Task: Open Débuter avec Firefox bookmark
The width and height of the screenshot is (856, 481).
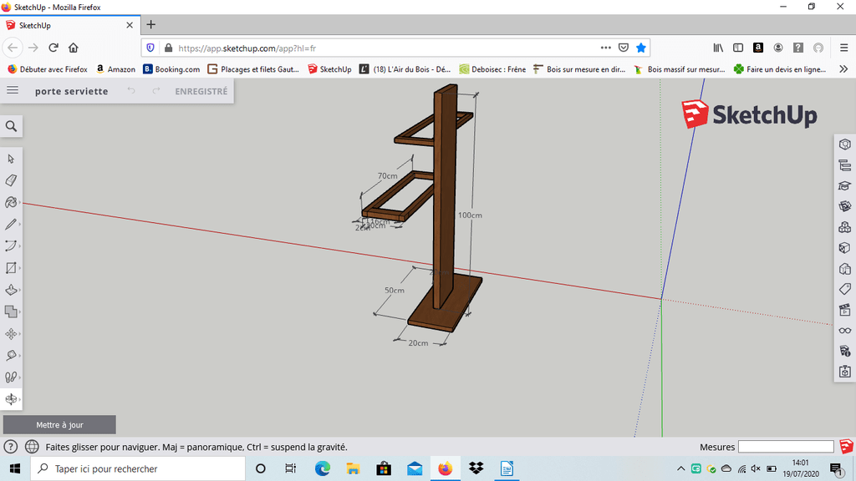Action: coord(48,69)
